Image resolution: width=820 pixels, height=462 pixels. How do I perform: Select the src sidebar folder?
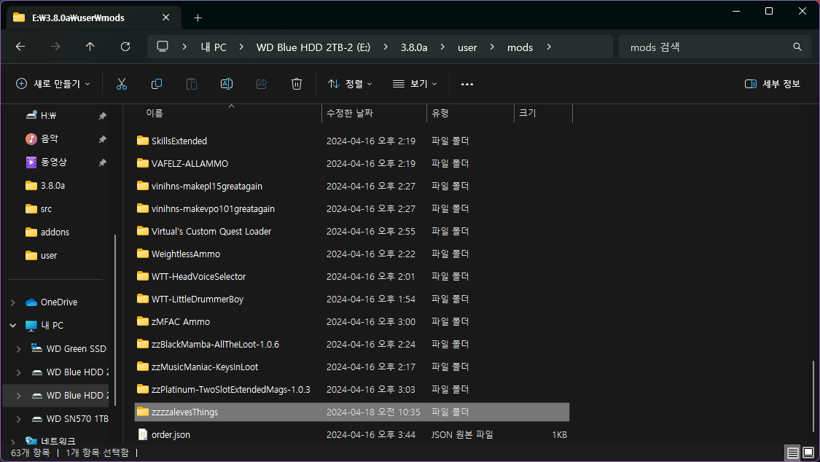pyautogui.click(x=46, y=209)
